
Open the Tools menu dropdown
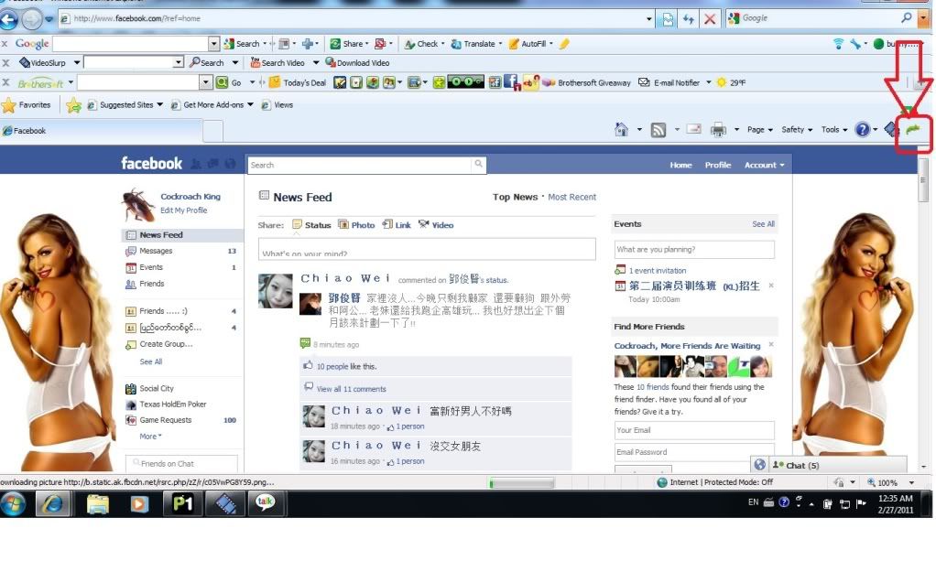pos(834,130)
